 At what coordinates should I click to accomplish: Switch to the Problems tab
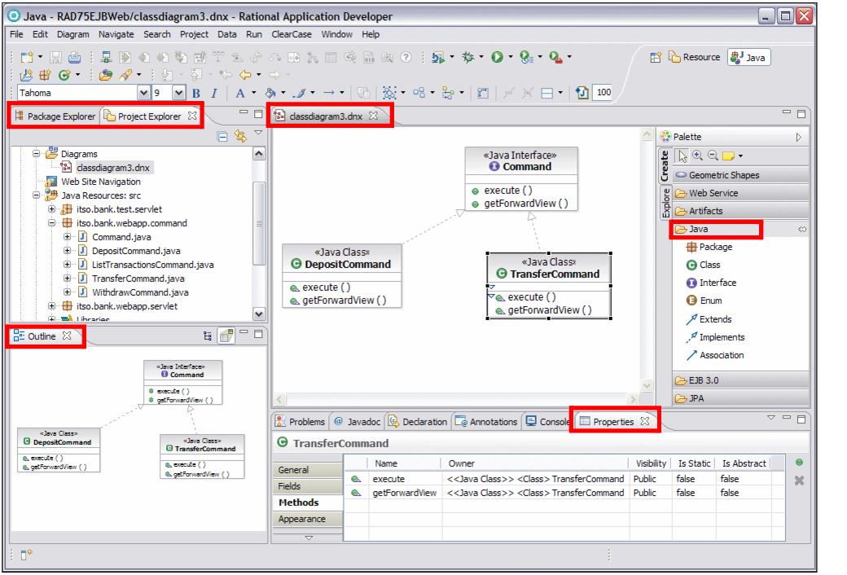pos(301,422)
